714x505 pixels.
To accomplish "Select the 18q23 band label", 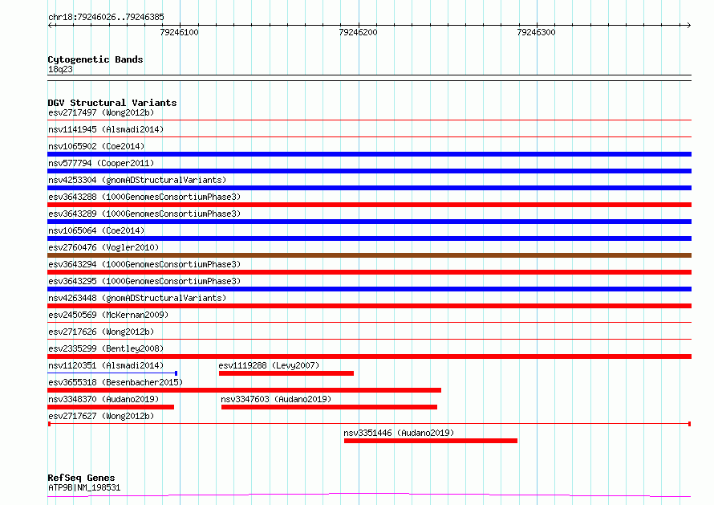I will tap(60, 69).
